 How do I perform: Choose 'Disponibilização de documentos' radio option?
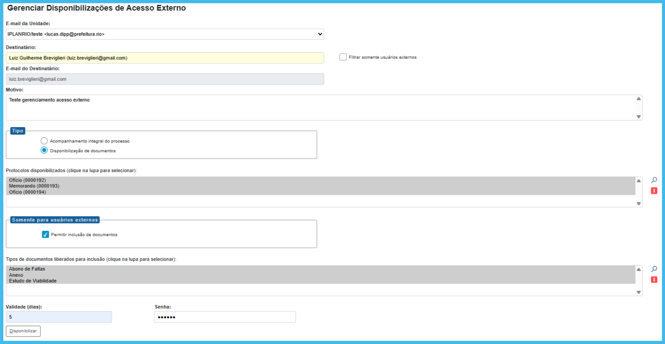pos(44,150)
